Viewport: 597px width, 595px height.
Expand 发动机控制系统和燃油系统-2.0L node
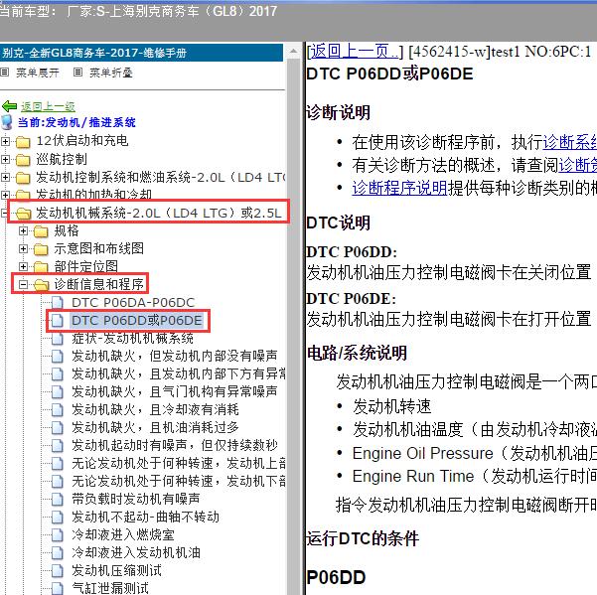point(5,178)
